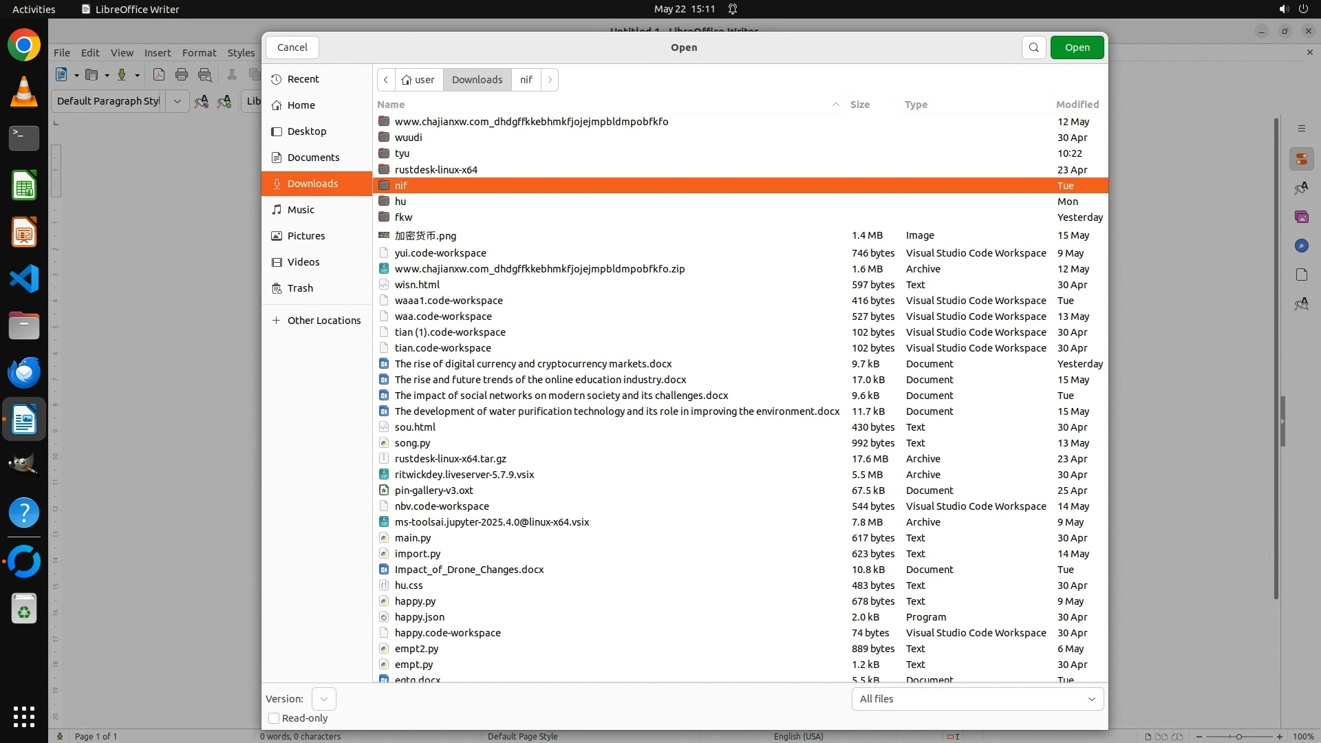The image size is (1321, 743).
Task: Open the Sidebar Properties panel icon
Action: [1301, 160]
